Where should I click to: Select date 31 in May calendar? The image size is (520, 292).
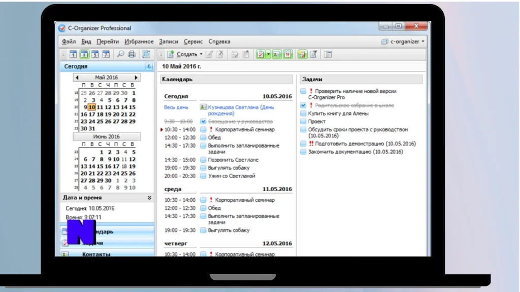click(x=92, y=128)
